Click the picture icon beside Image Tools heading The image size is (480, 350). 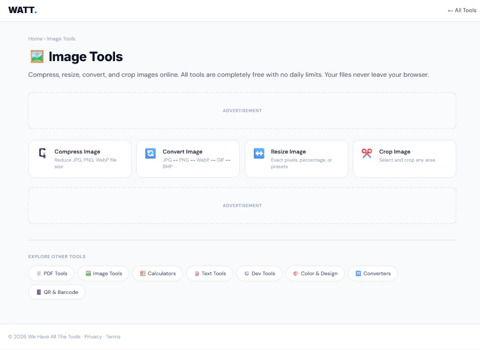pyautogui.click(x=37, y=56)
